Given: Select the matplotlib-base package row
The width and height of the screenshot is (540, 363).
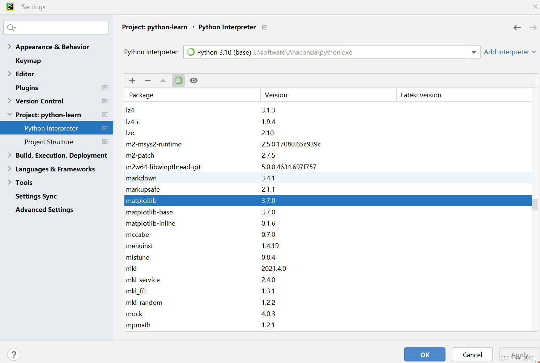Looking at the screenshot, I should tap(328, 212).
